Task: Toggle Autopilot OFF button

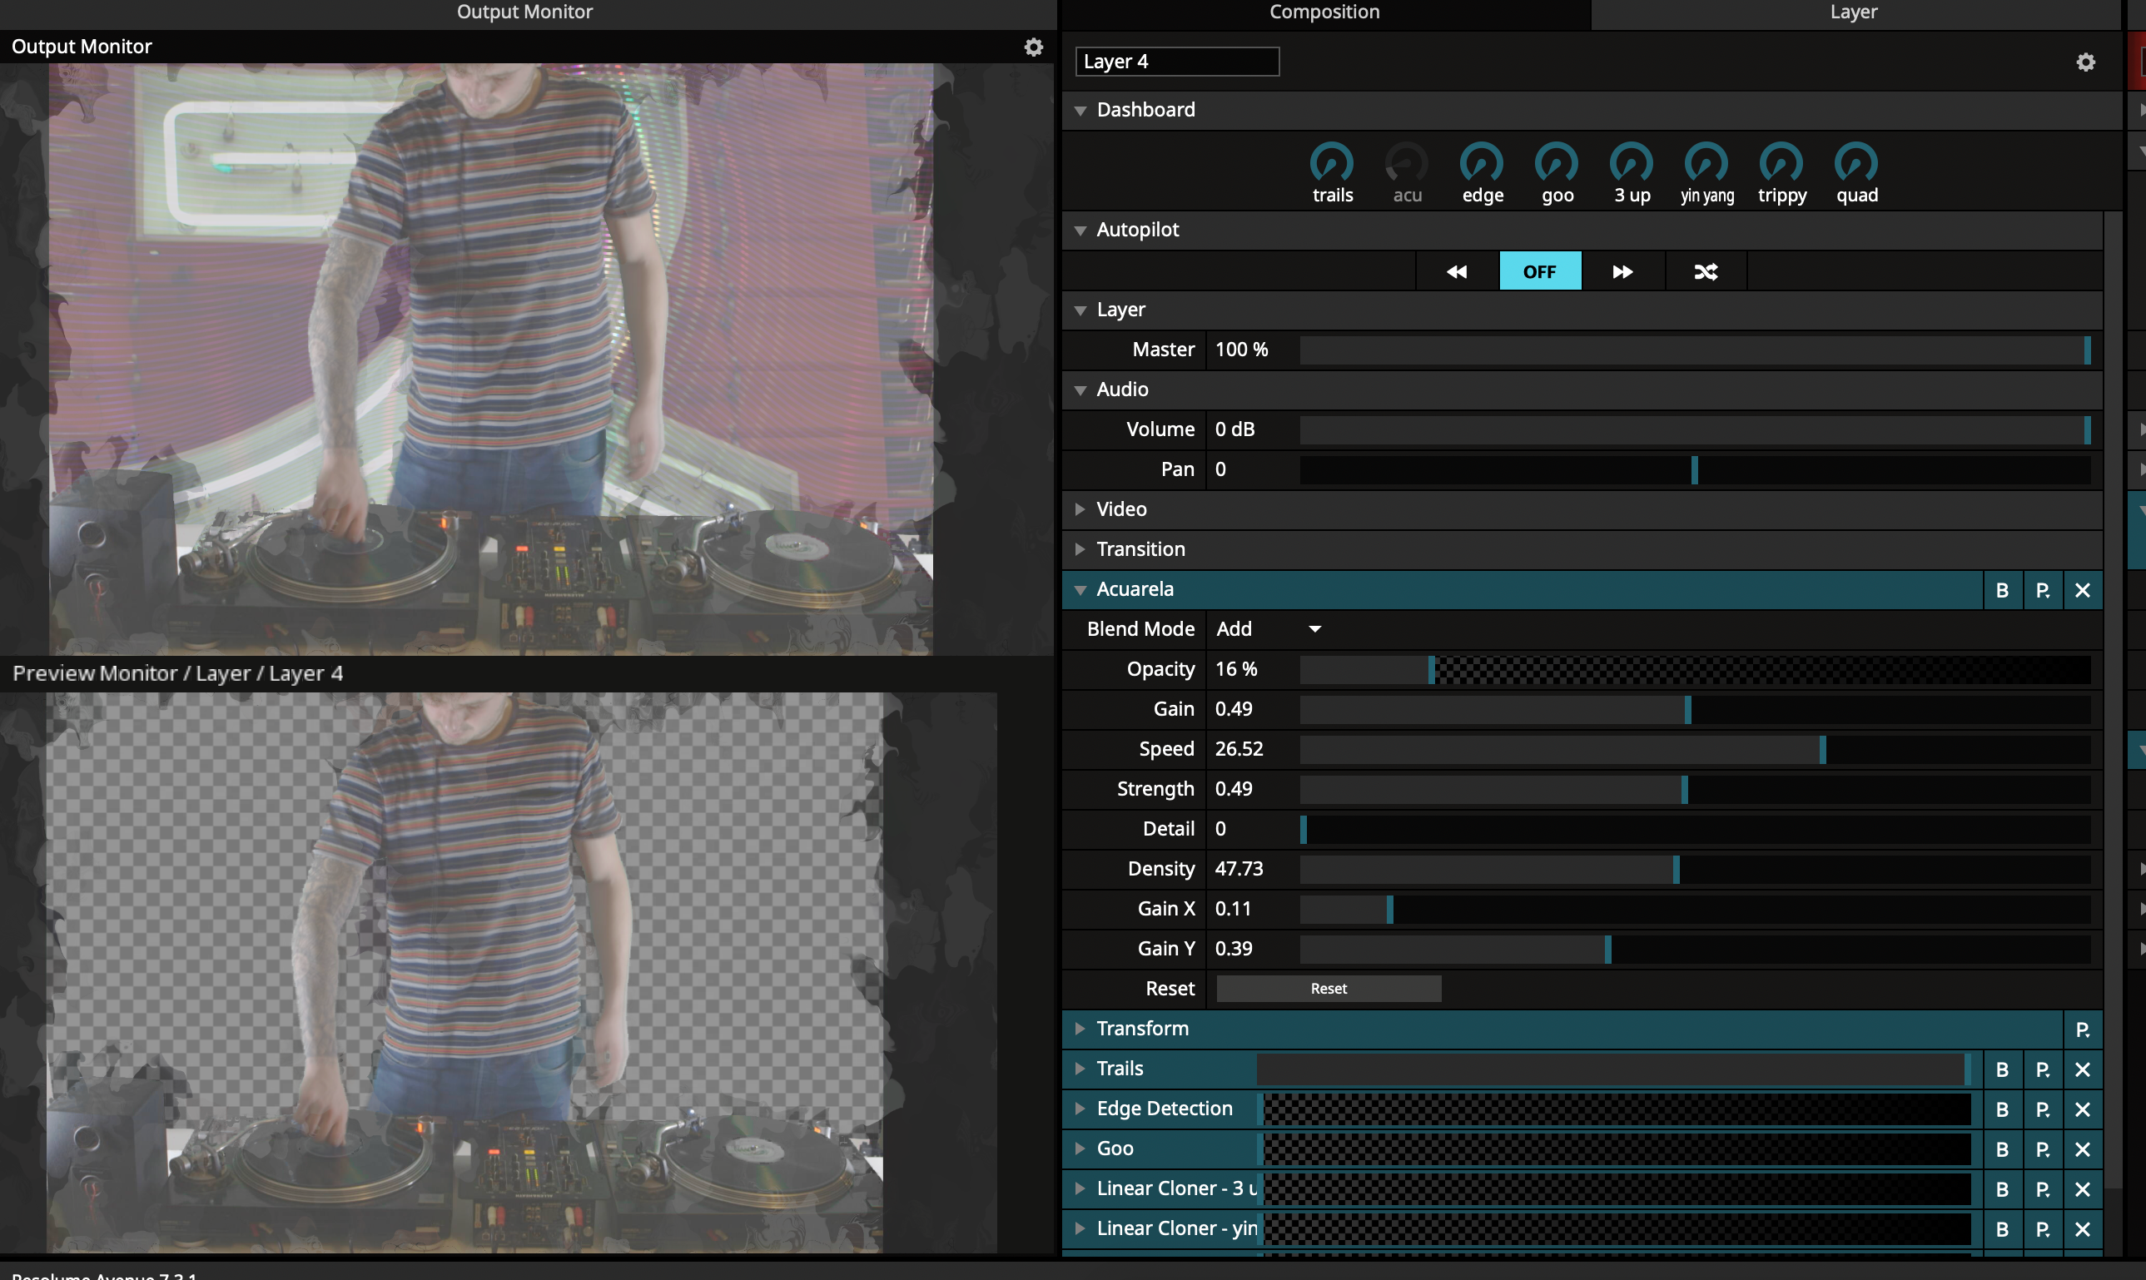Action: pyautogui.click(x=1540, y=271)
